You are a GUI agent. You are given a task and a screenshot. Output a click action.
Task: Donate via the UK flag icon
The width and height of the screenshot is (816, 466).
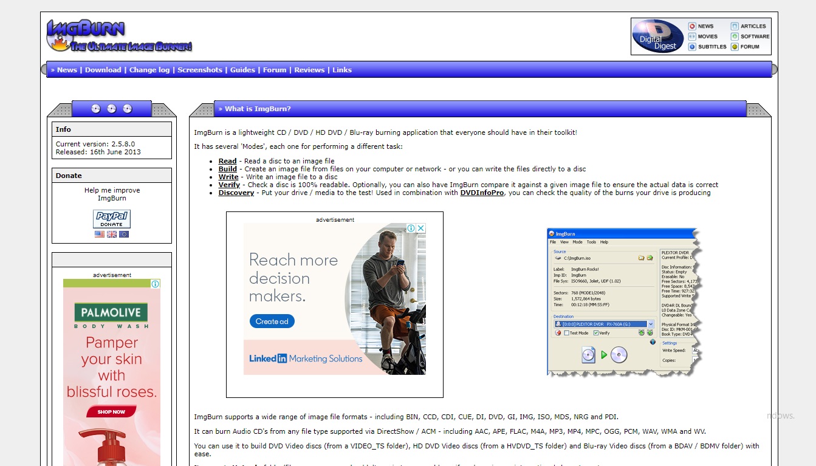click(112, 234)
